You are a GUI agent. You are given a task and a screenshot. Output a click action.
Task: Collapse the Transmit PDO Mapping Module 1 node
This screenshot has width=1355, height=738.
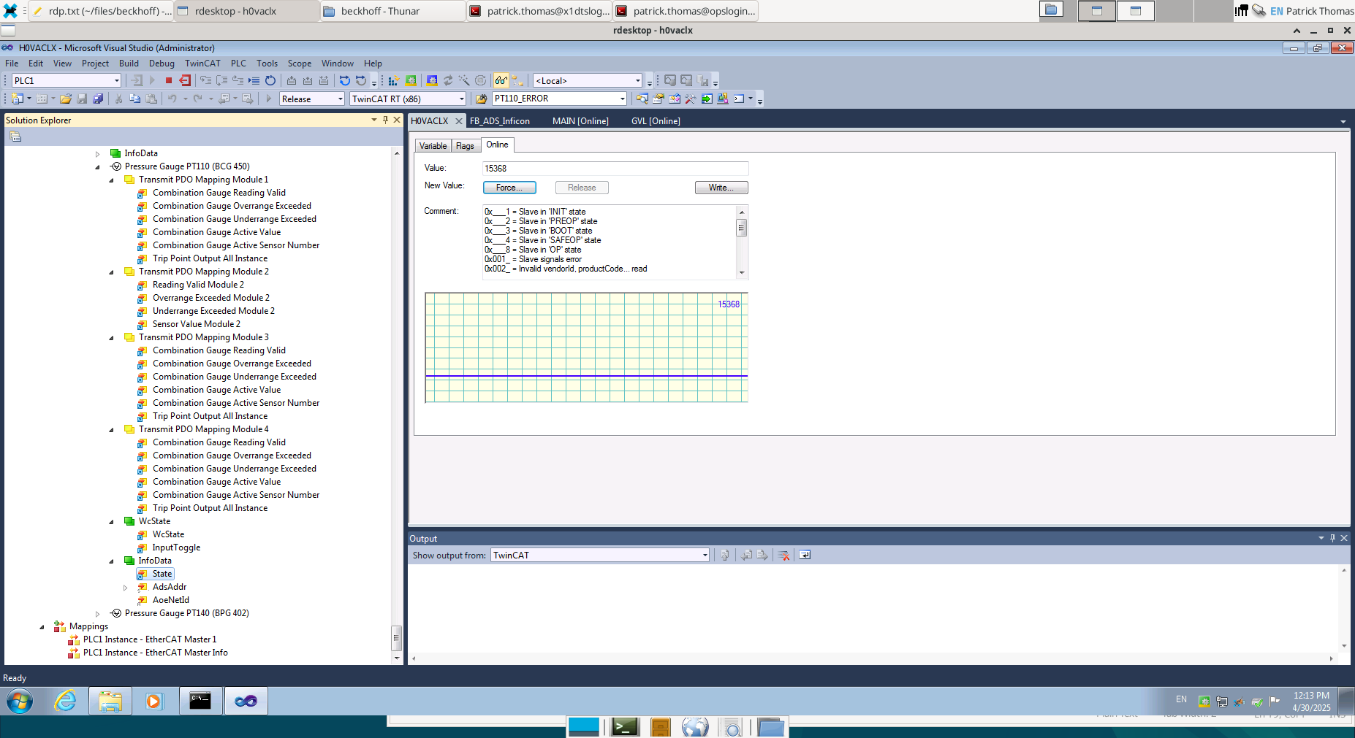(112, 180)
